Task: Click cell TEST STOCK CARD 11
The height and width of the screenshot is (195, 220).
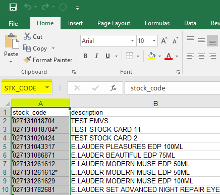Action: pyautogui.click(x=145, y=129)
